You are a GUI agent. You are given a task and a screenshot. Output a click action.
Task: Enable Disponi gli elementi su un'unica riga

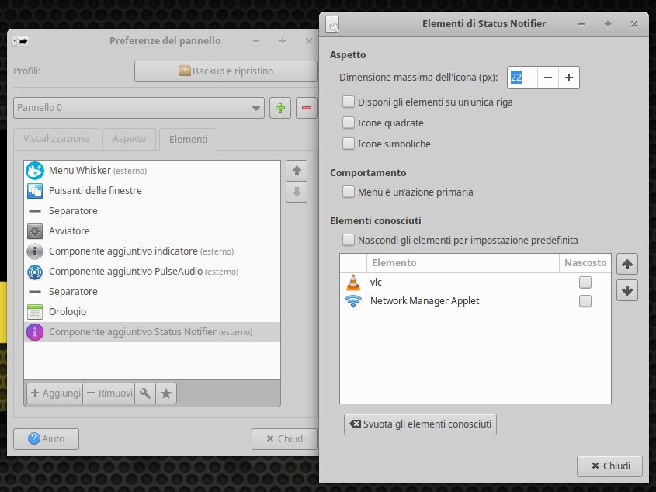click(x=349, y=102)
